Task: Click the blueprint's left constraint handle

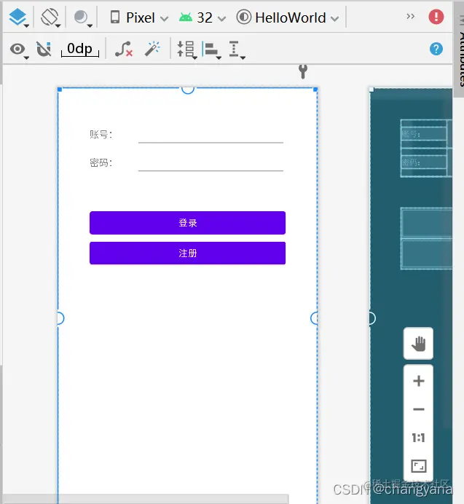Action: (371, 318)
